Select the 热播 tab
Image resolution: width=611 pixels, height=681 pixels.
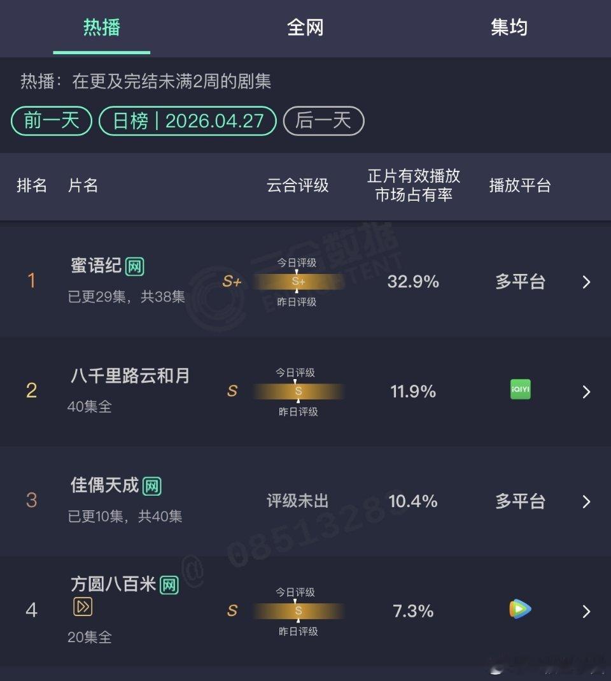[101, 27]
